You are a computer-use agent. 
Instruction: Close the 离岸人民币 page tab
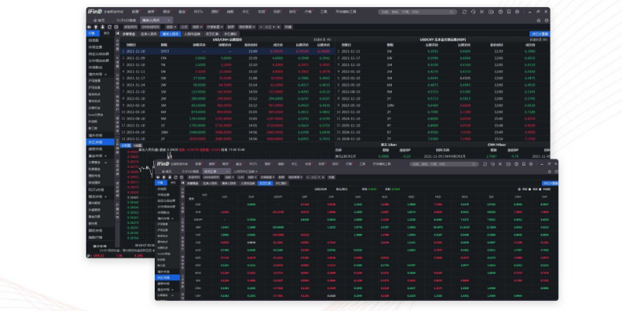pos(166,19)
